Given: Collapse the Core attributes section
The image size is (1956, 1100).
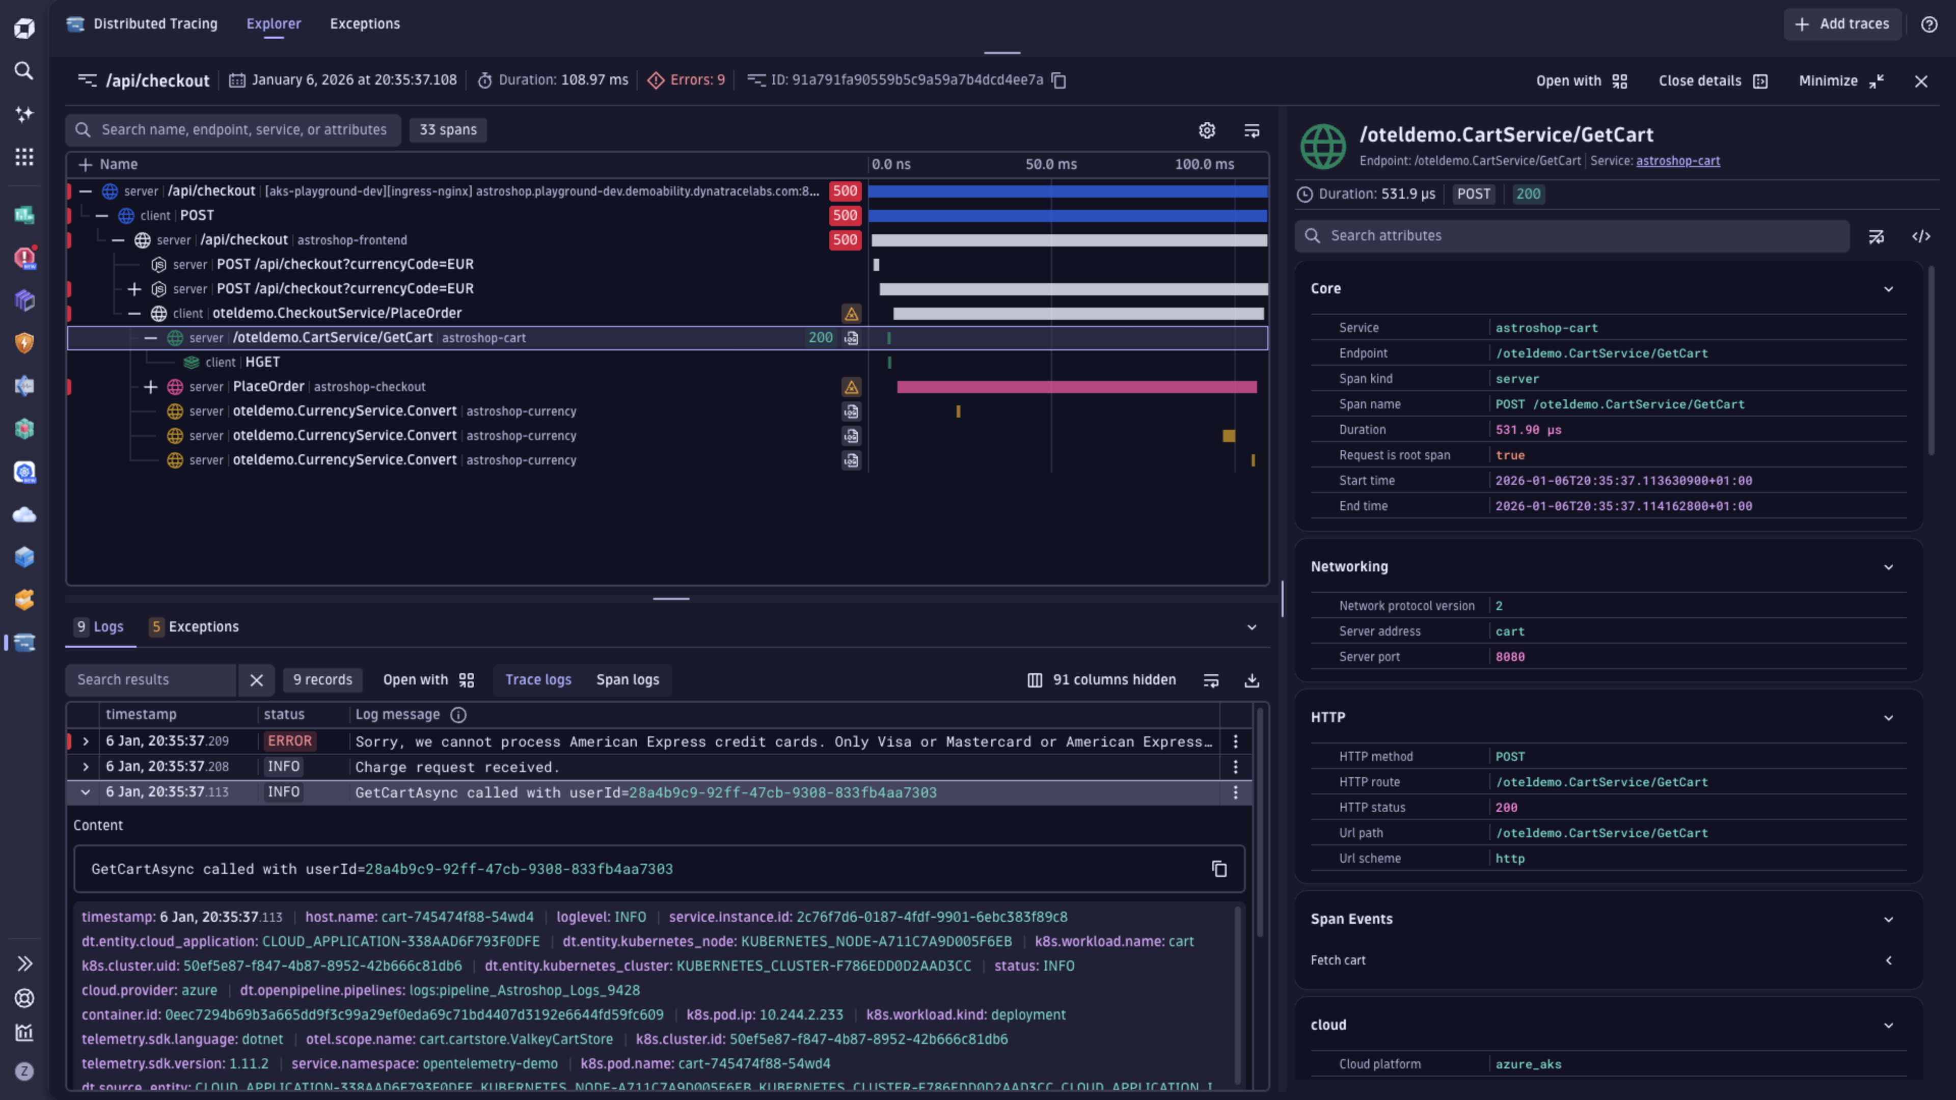Looking at the screenshot, I should (x=1889, y=289).
